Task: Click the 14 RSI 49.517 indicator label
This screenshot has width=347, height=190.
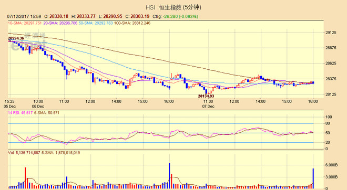Action: (20, 113)
